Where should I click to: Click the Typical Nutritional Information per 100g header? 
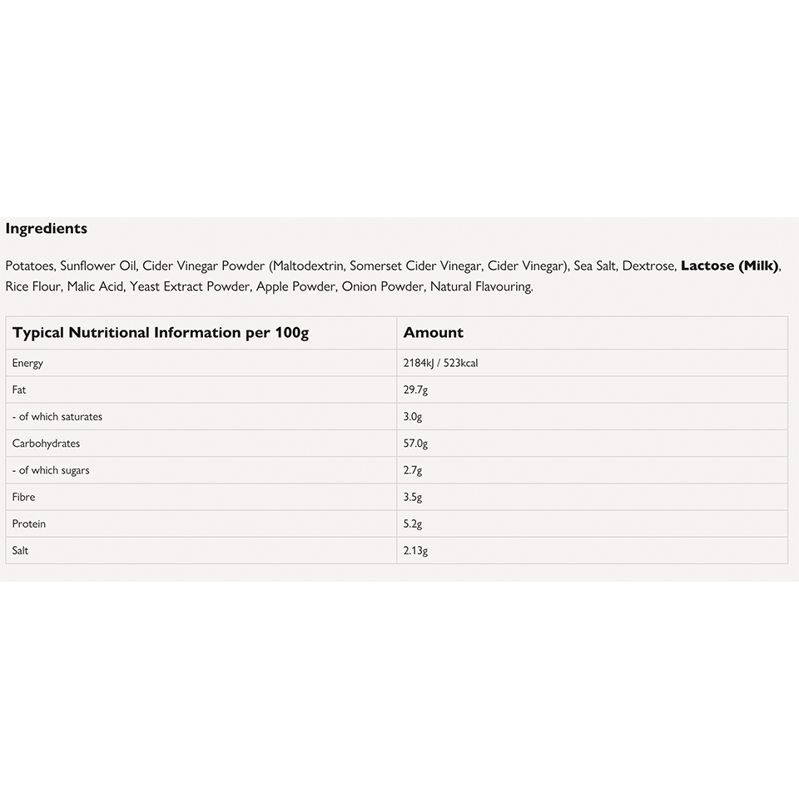click(161, 333)
